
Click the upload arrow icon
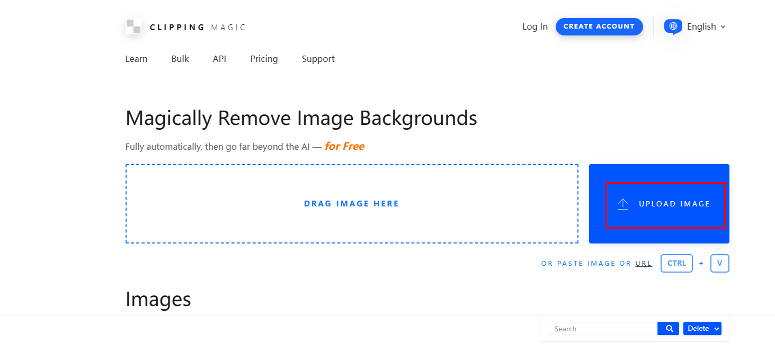623,204
